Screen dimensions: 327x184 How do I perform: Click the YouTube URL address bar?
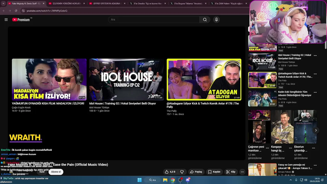(x=47, y=11)
